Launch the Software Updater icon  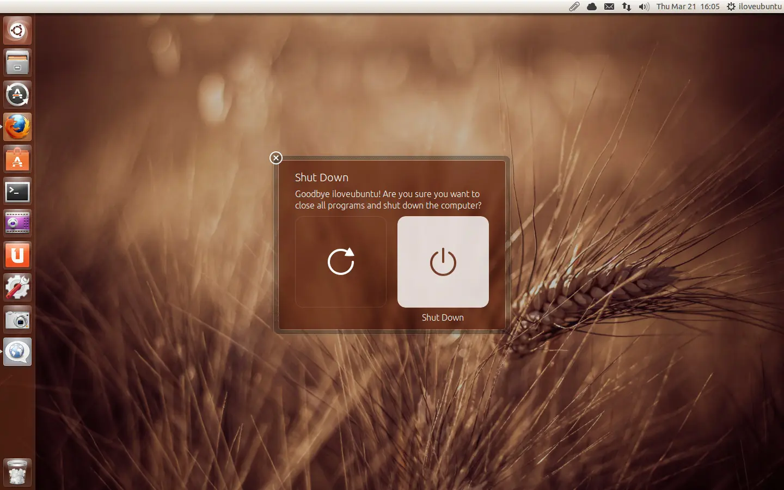pos(17,95)
